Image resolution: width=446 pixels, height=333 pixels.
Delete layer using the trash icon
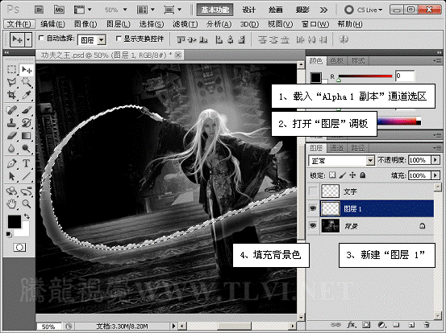(426, 324)
